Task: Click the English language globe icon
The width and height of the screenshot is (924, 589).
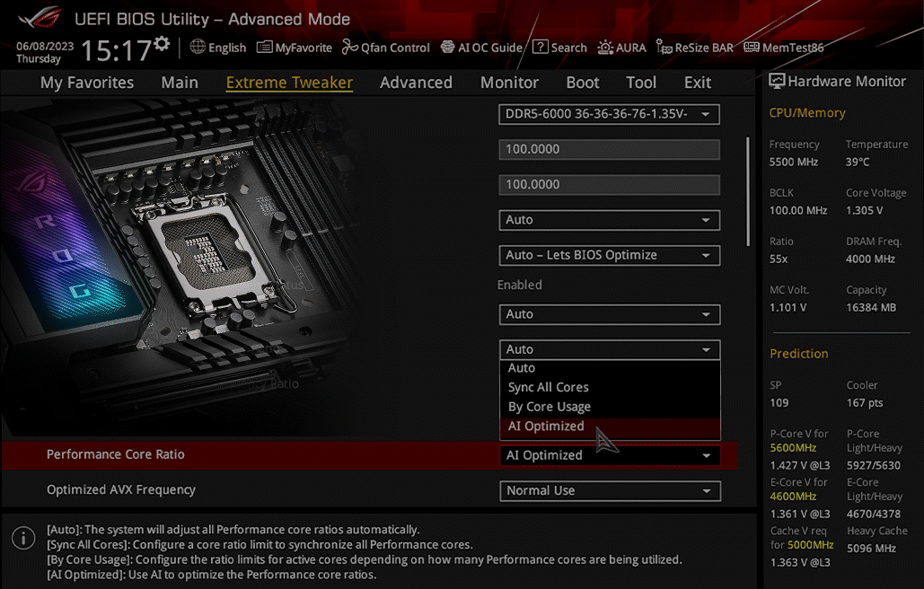Action: [198, 47]
